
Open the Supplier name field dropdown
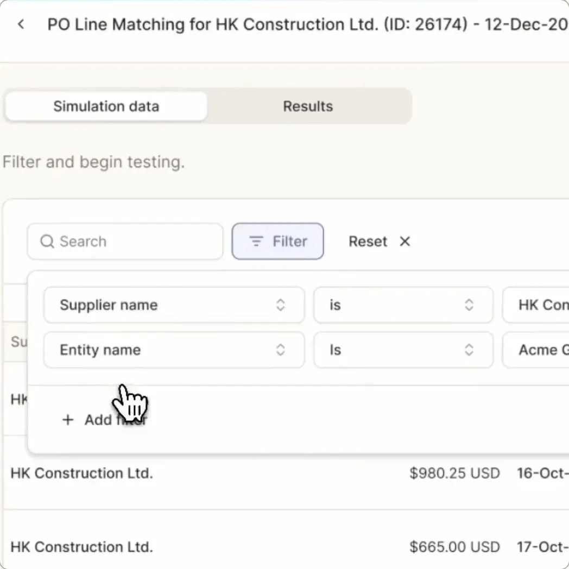coord(174,305)
